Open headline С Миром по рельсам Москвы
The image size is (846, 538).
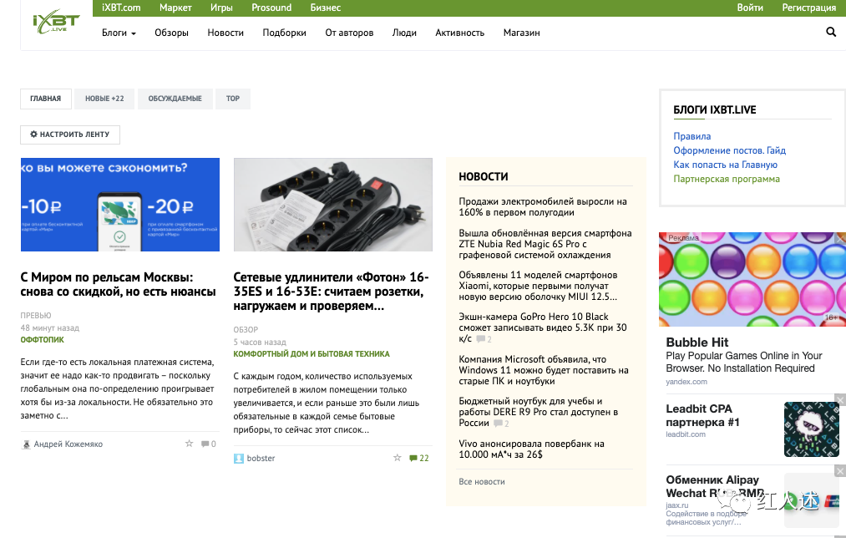pyautogui.click(x=118, y=284)
